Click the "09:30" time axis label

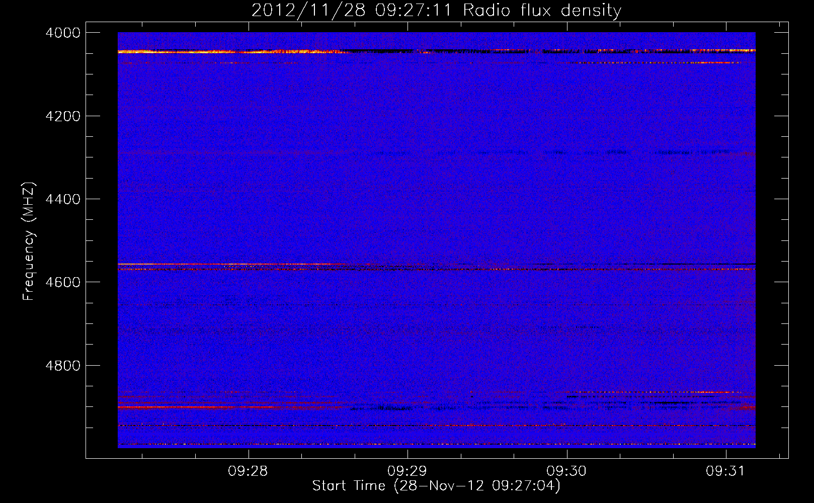(566, 471)
